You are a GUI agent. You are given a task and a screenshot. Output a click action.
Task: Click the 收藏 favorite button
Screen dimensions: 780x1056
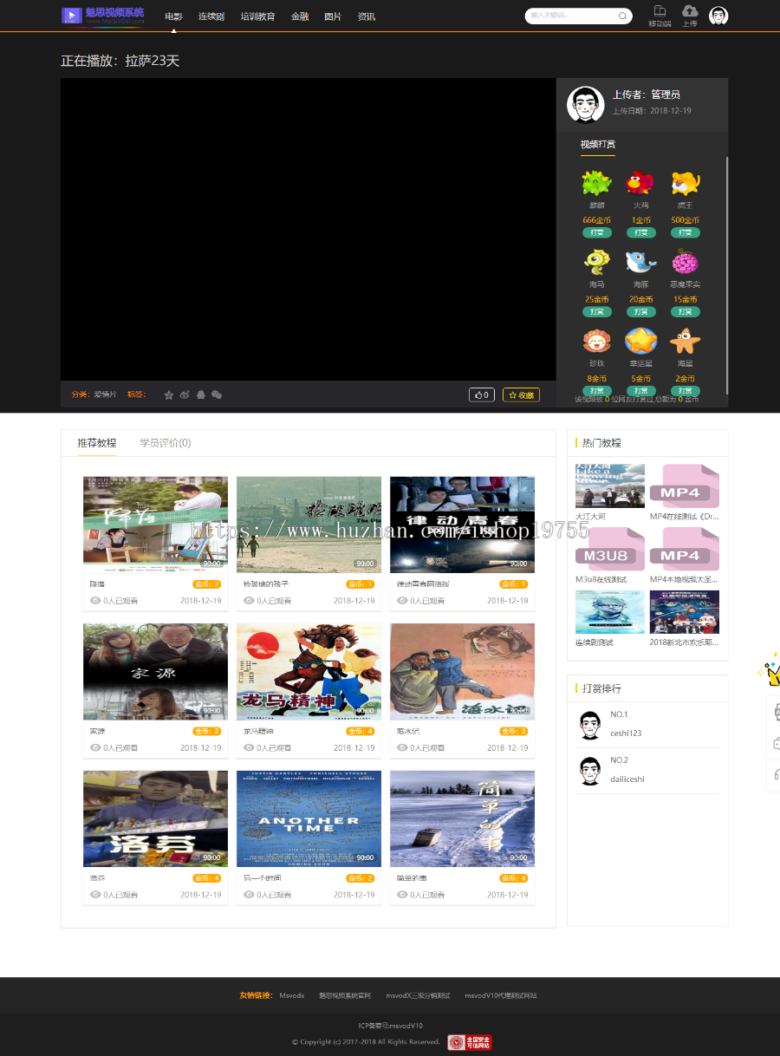click(x=521, y=394)
